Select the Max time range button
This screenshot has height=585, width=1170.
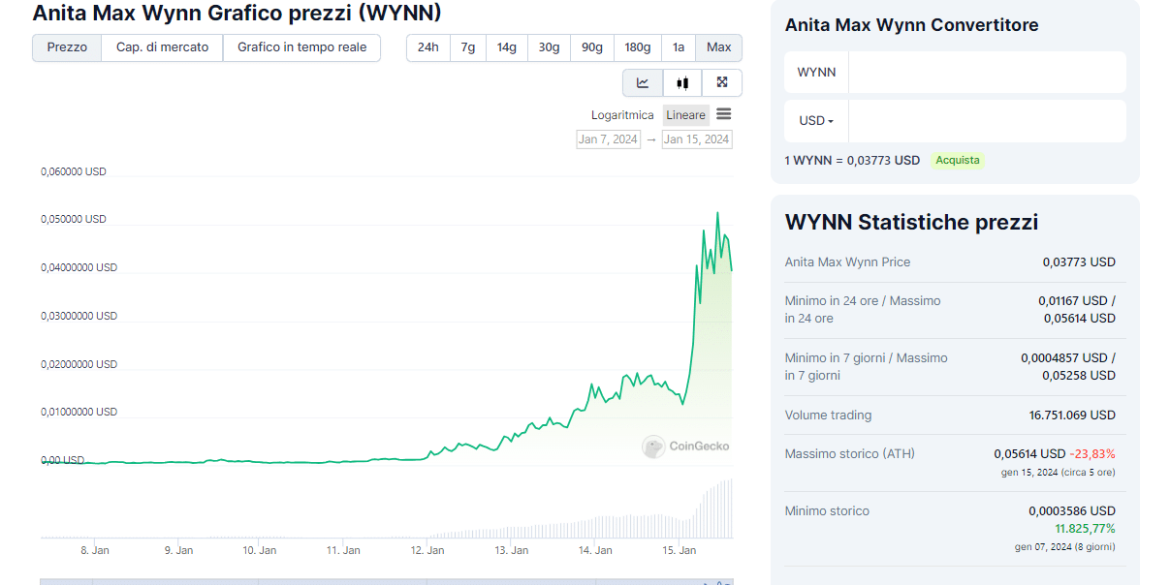pyautogui.click(x=718, y=47)
